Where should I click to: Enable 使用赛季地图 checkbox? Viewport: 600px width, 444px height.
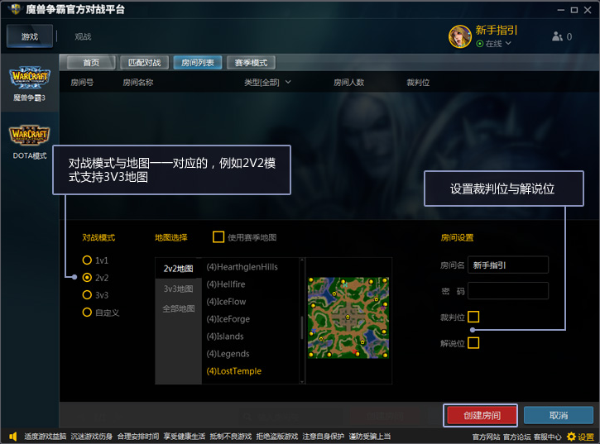tap(218, 237)
